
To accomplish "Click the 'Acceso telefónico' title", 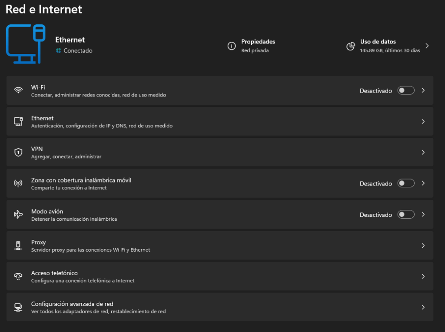I will point(54,273).
